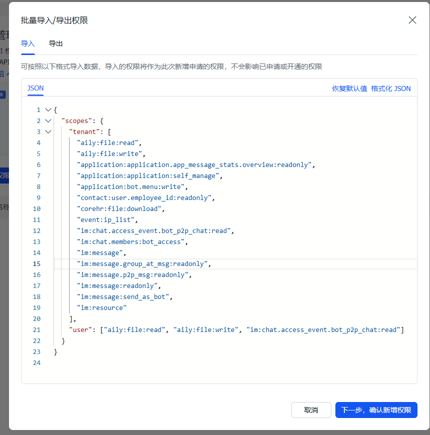
Task: Close the batch import/export permissions dialog
Action: (x=412, y=20)
